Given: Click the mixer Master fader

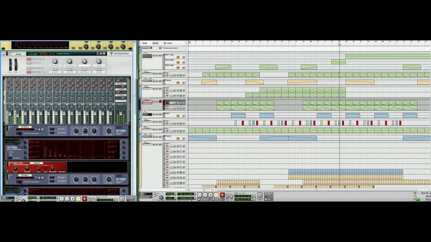Looking at the screenshot, I should click(x=121, y=113).
